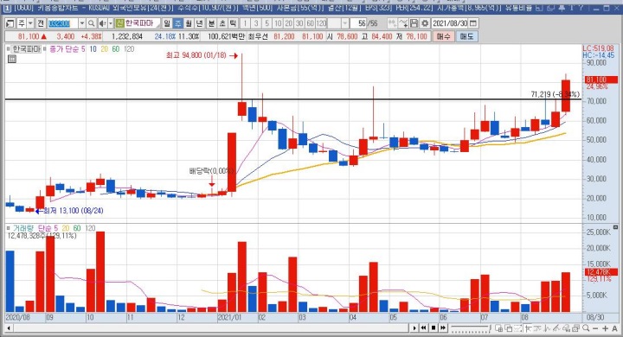Click the chart layout icon at toolbar start

(10, 23)
